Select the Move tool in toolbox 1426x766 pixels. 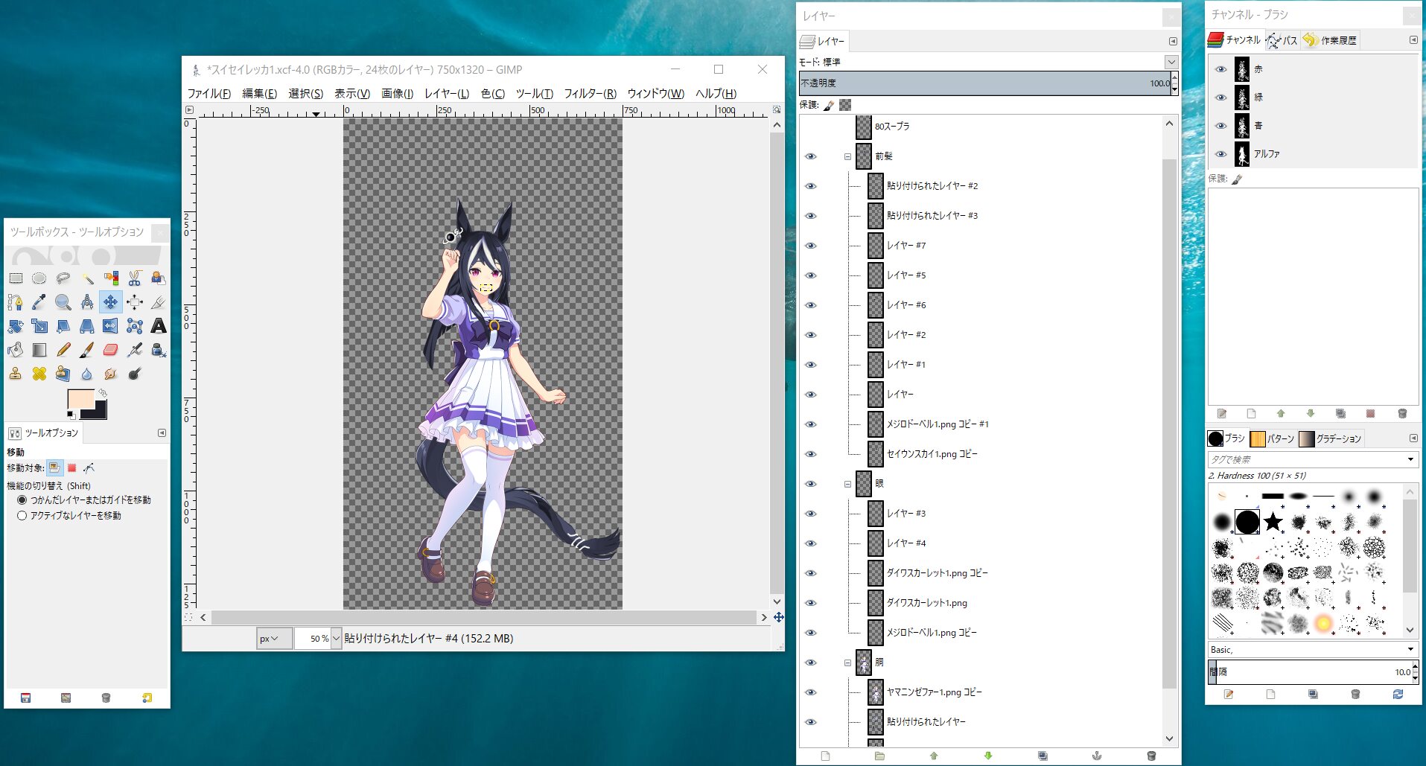coord(111,302)
